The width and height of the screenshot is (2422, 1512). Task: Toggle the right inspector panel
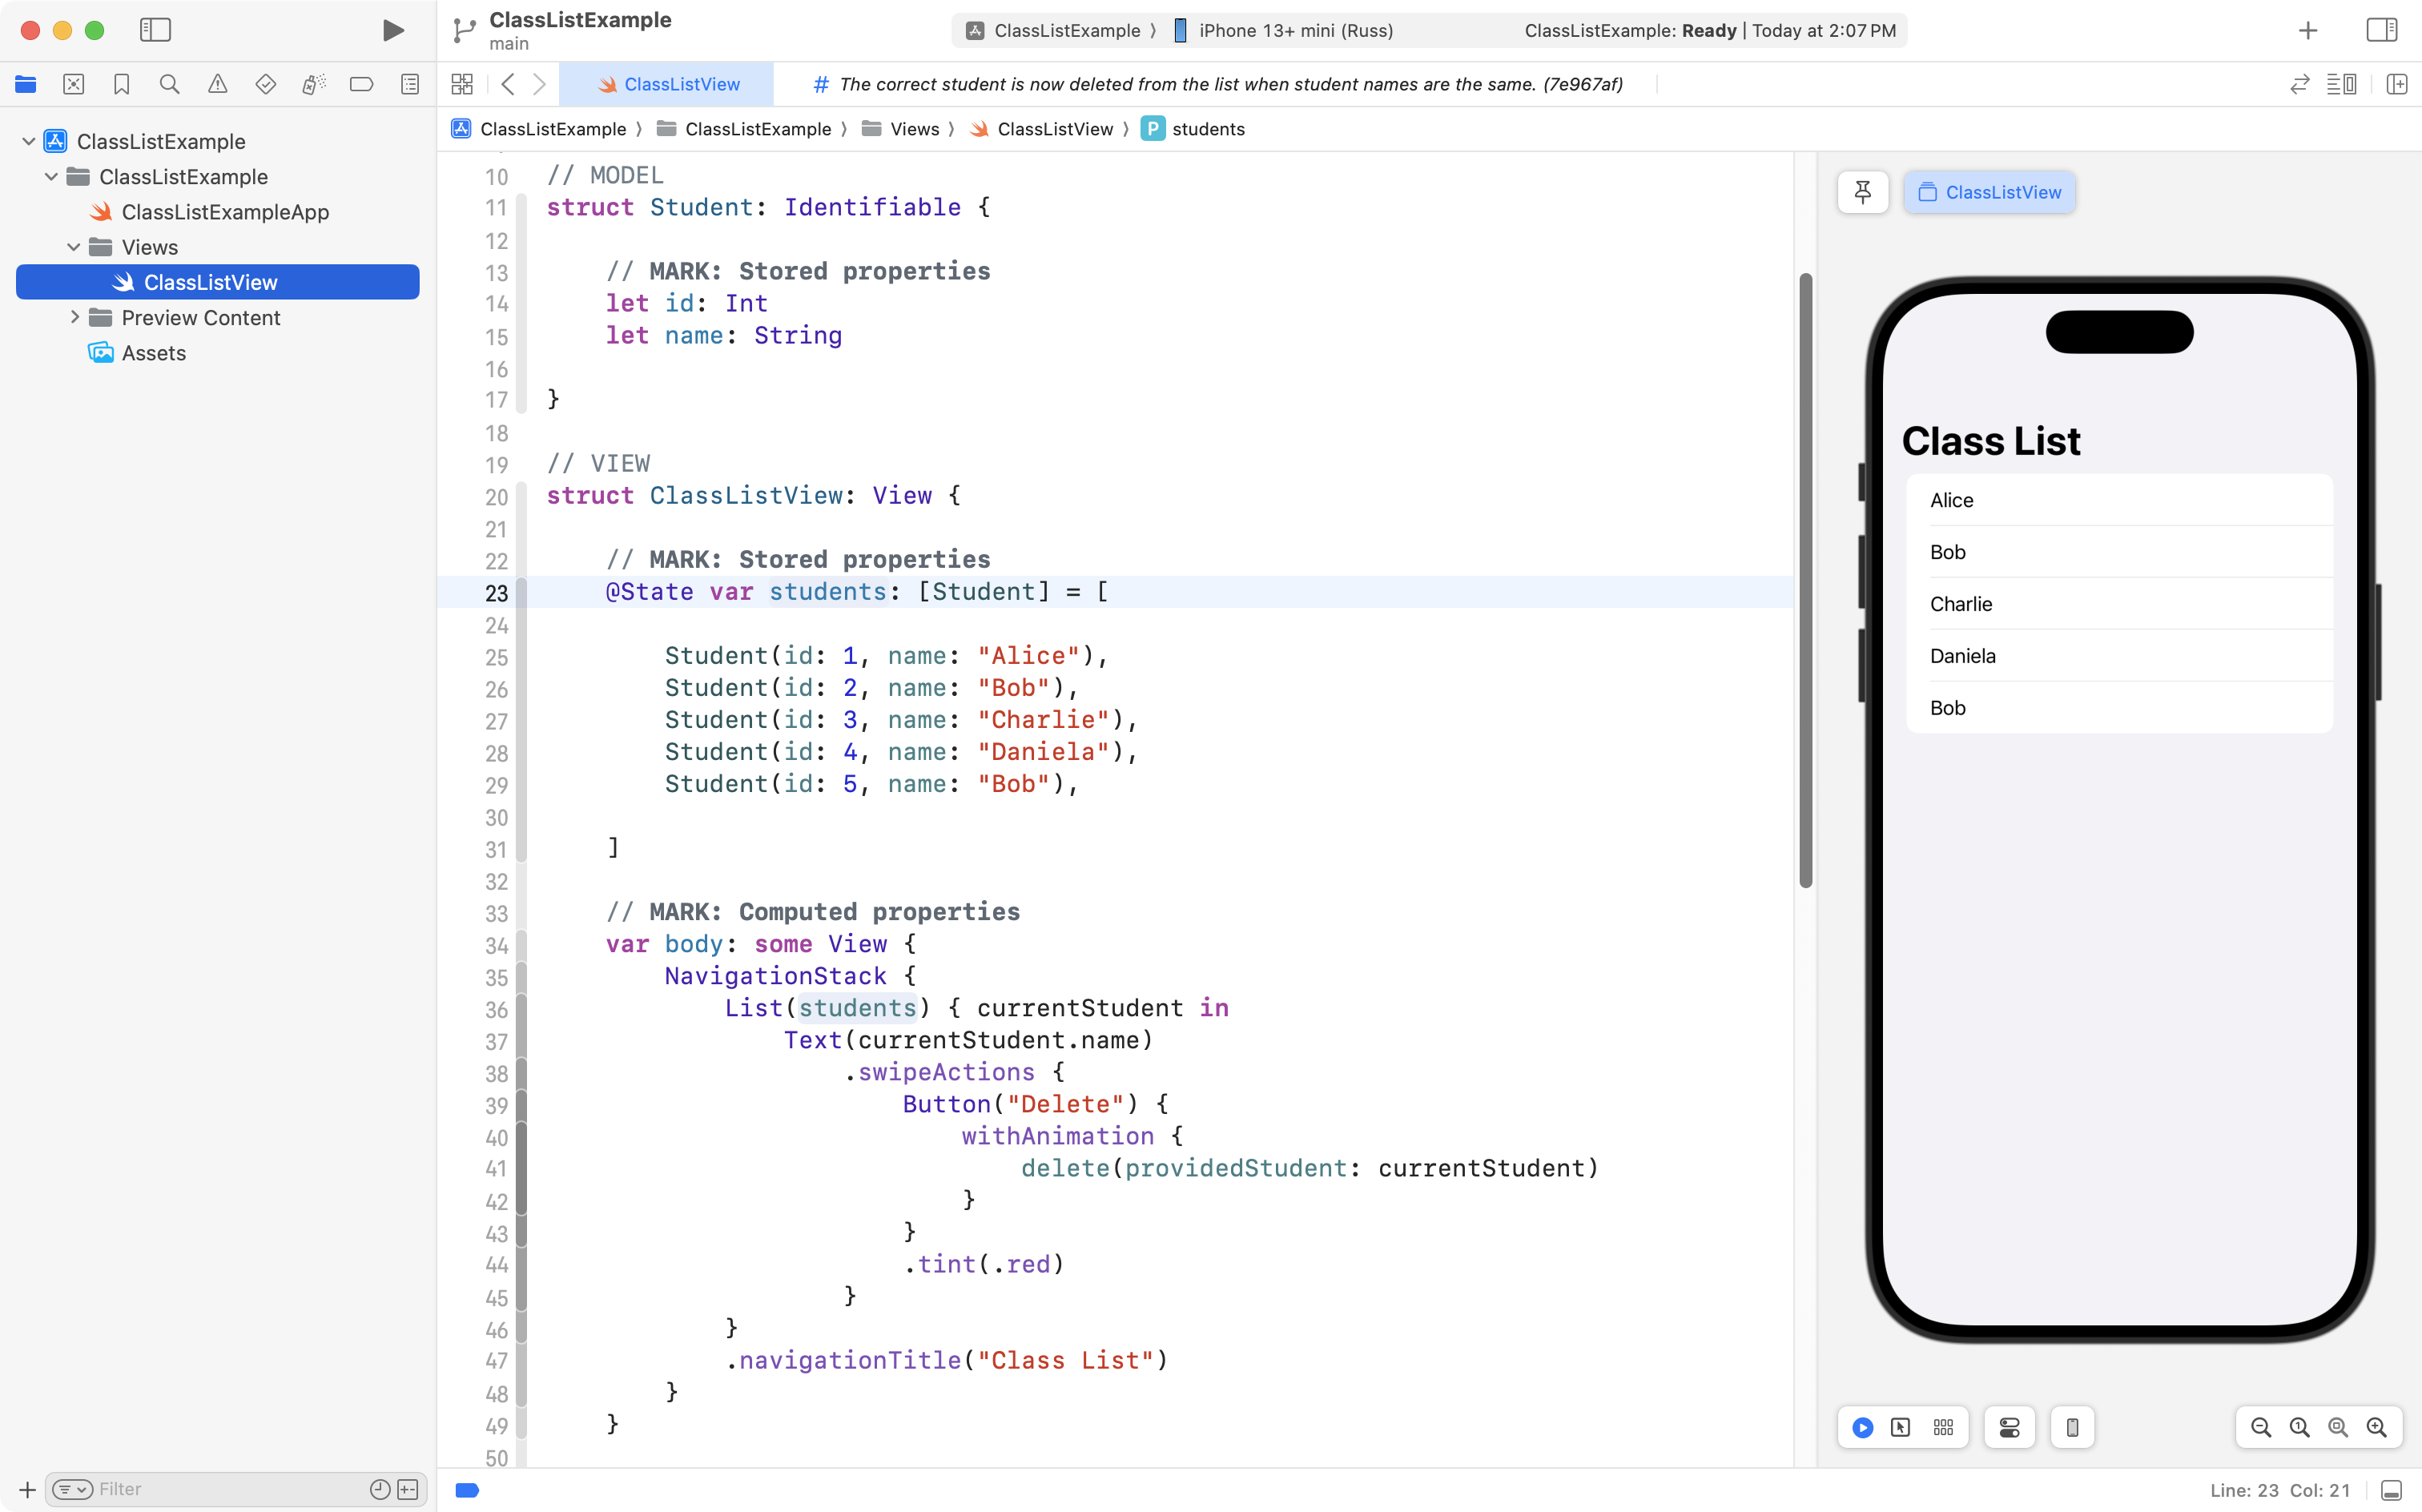point(2381,30)
